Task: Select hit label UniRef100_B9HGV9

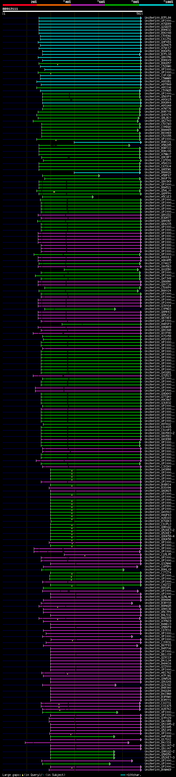Action: coord(158,60)
